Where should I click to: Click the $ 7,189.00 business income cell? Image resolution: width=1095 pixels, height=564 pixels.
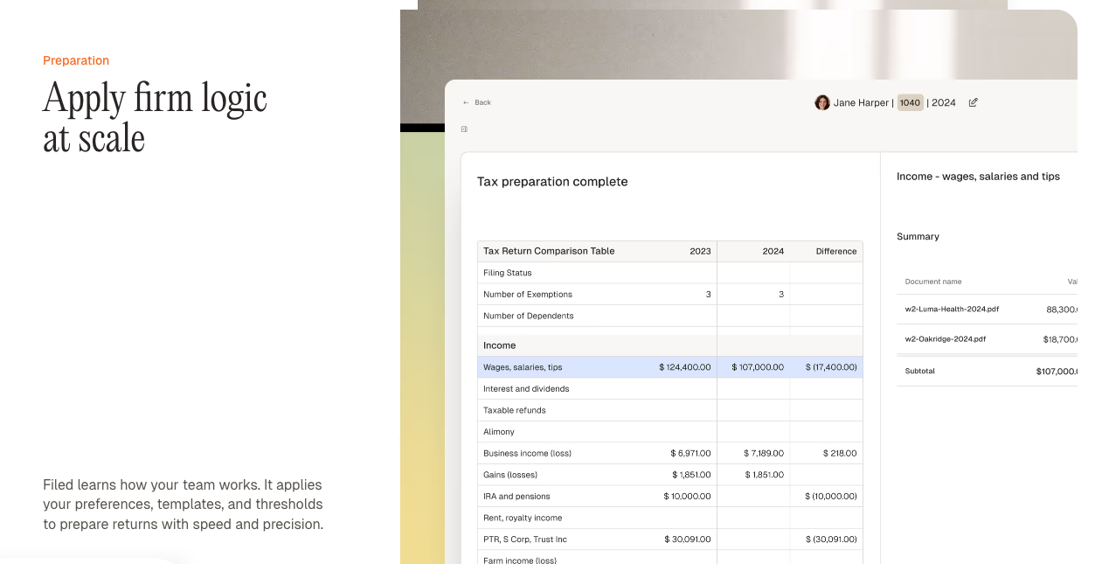click(764, 453)
